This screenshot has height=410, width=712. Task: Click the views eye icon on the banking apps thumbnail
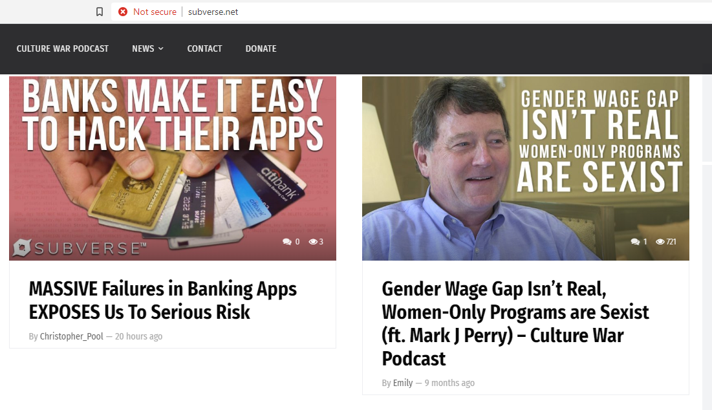[313, 242]
